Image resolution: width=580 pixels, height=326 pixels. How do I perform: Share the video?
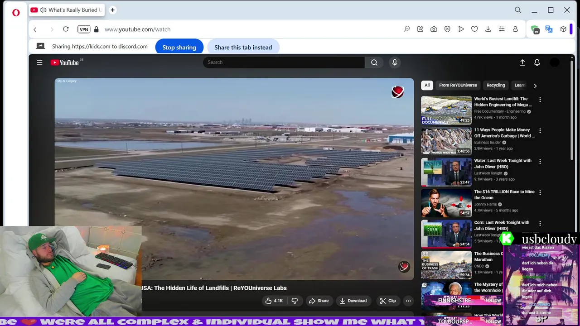(319, 301)
